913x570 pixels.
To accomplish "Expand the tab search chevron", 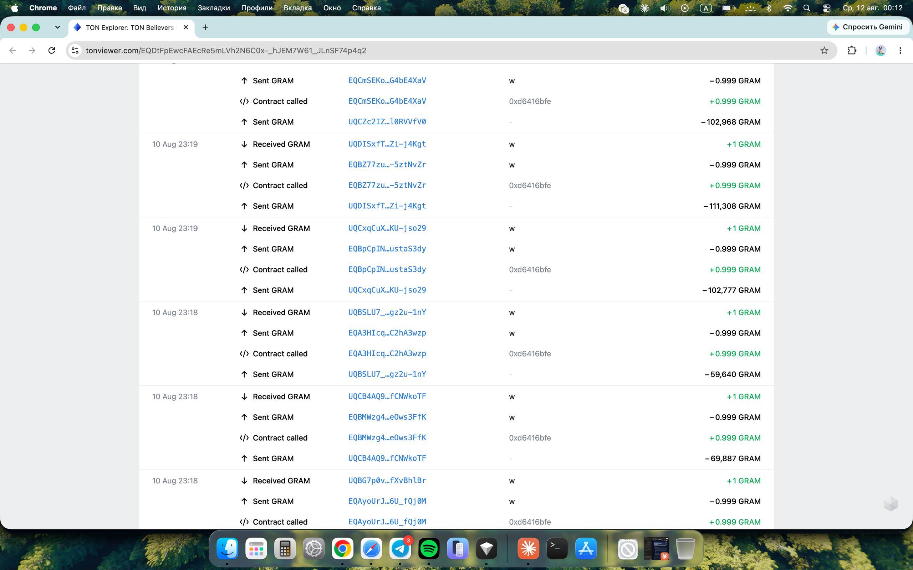I will tap(57, 27).
